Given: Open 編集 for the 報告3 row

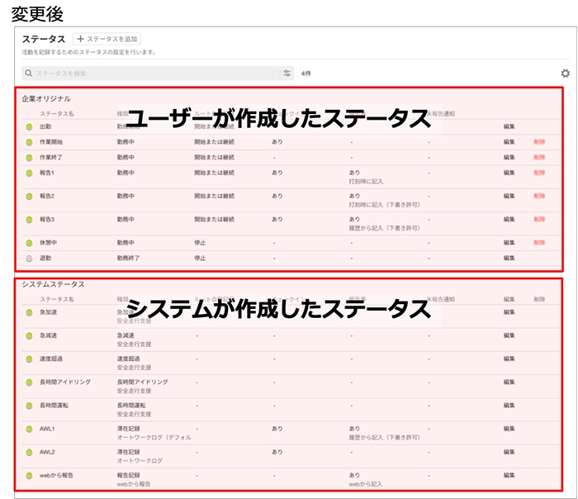Looking at the screenshot, I should tap(509, 220).
